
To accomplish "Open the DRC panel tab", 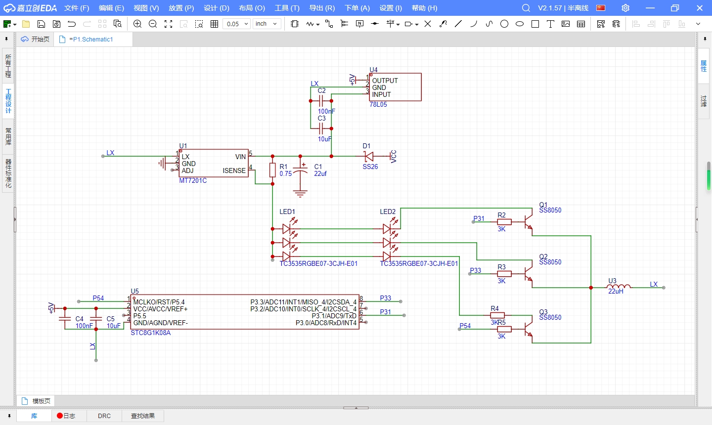I will pos(104,416).
